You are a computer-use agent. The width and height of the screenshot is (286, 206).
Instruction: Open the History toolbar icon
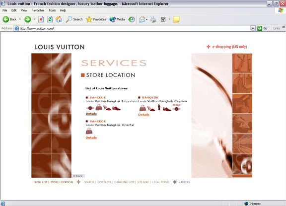132,19
